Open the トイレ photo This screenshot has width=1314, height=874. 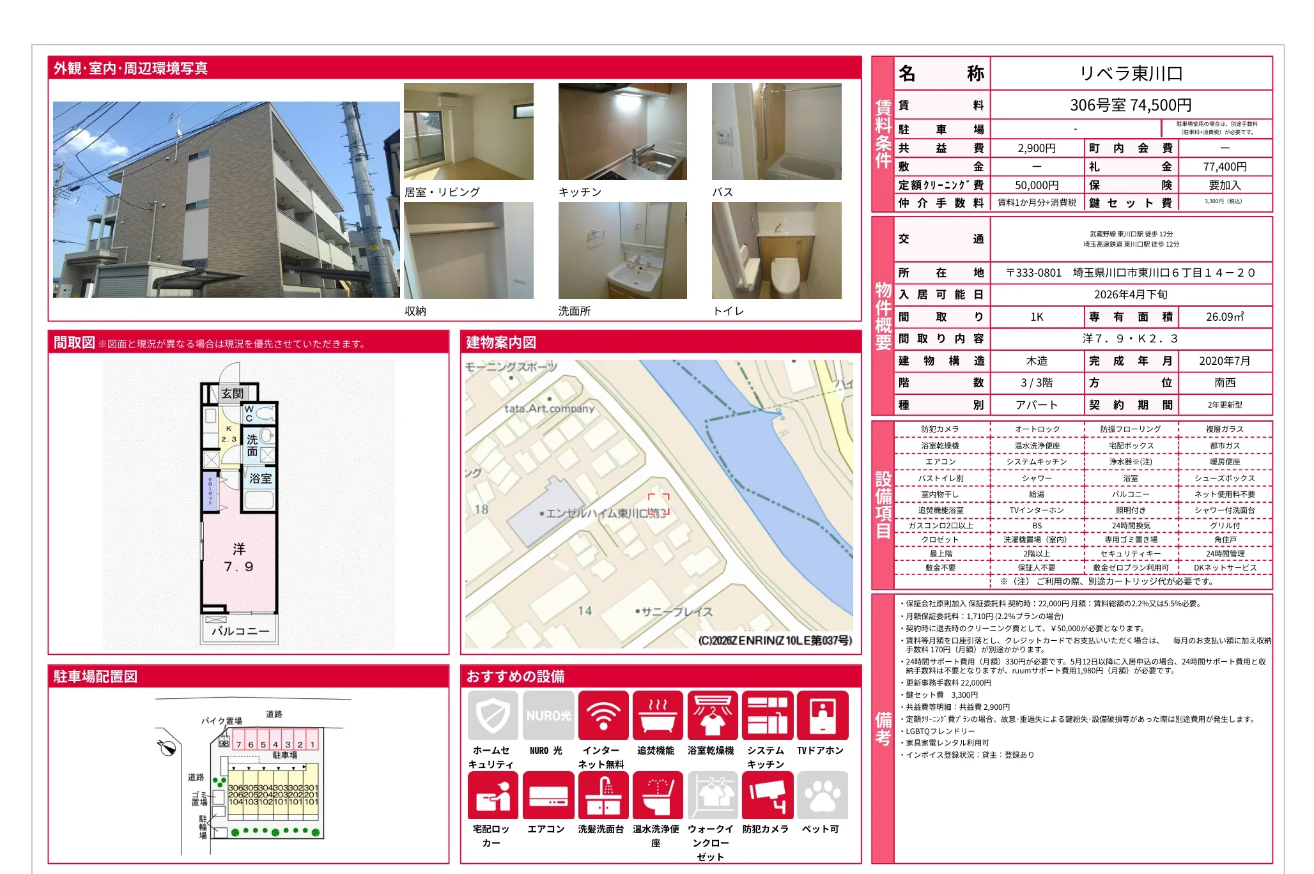pyautogui.click(x=777, y=250)
